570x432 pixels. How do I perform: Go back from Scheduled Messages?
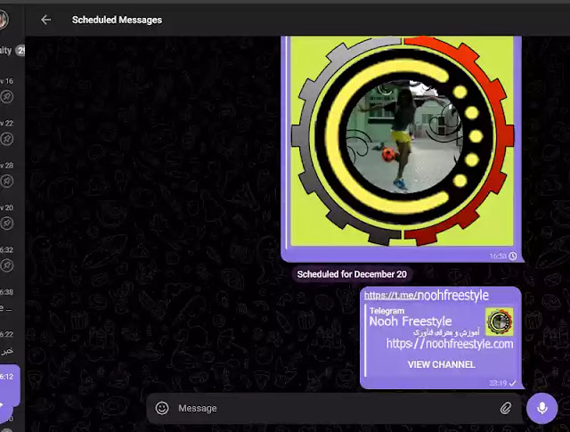click(x=45, y=20)
